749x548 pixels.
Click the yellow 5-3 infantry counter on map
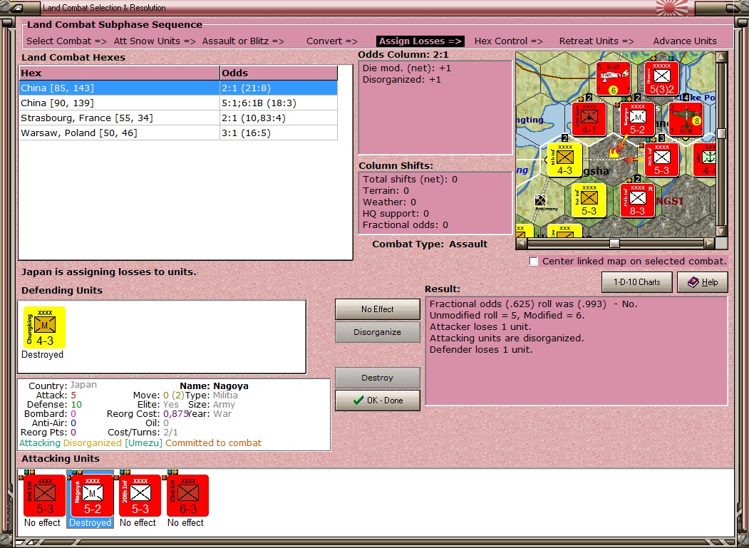pos(589,201)
